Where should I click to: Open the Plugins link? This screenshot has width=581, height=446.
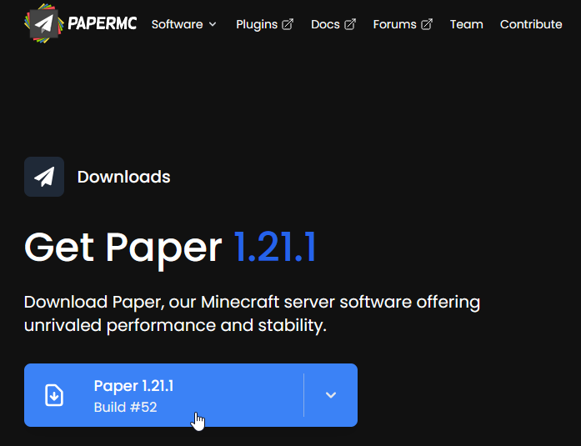[x=264, y=24]
